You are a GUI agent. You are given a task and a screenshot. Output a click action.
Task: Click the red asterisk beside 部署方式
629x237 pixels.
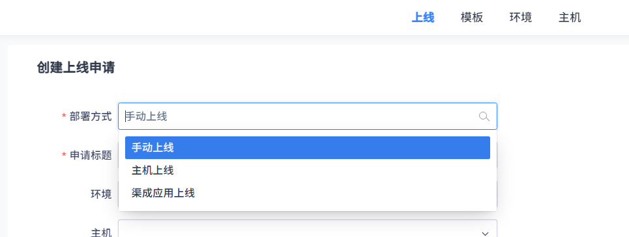click(x=64, y=116)
